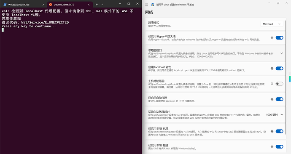Toggle the 已启用自动代理 switch
This screenshot has height=154, width=291.
pos(279,99)
